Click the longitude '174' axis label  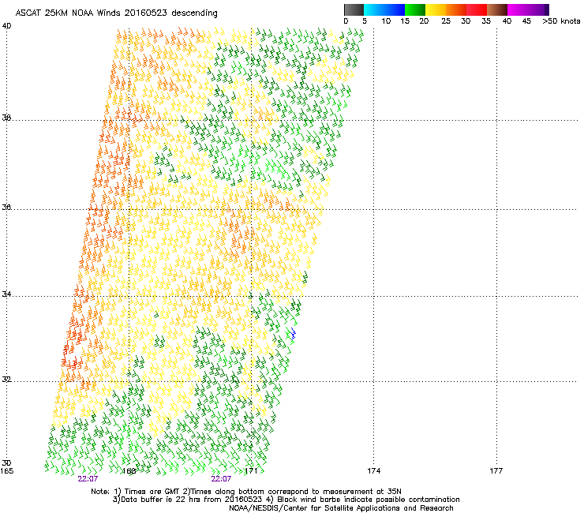[373, 471]
